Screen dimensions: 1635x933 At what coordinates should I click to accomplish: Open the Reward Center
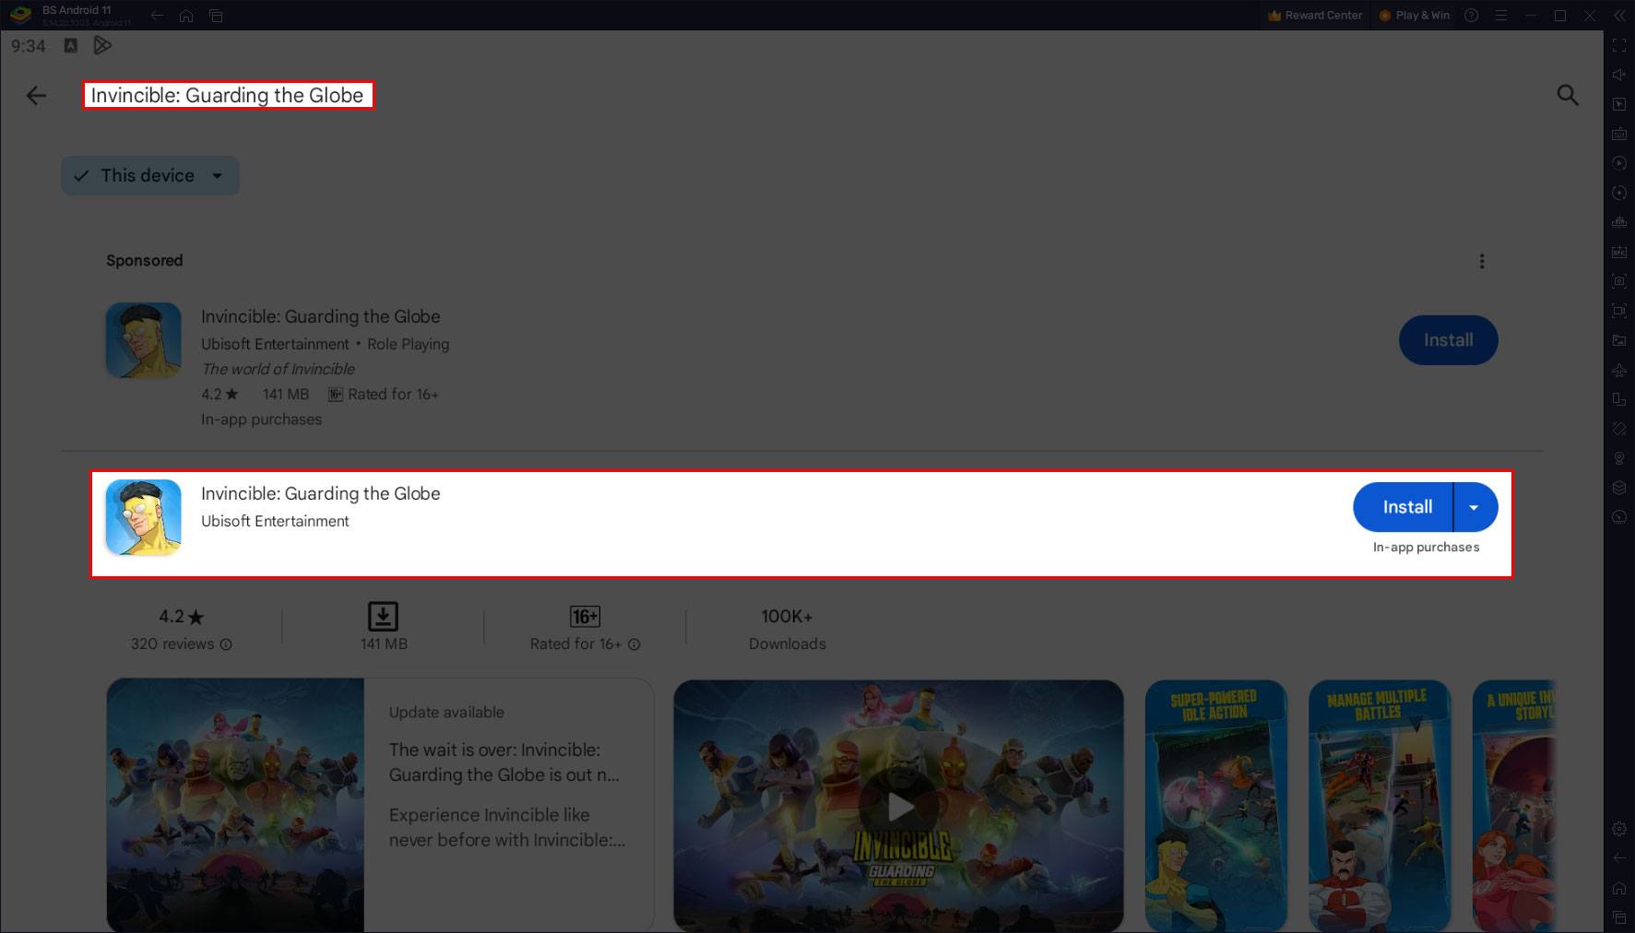pyautogui.click(x=1315, y=16)
